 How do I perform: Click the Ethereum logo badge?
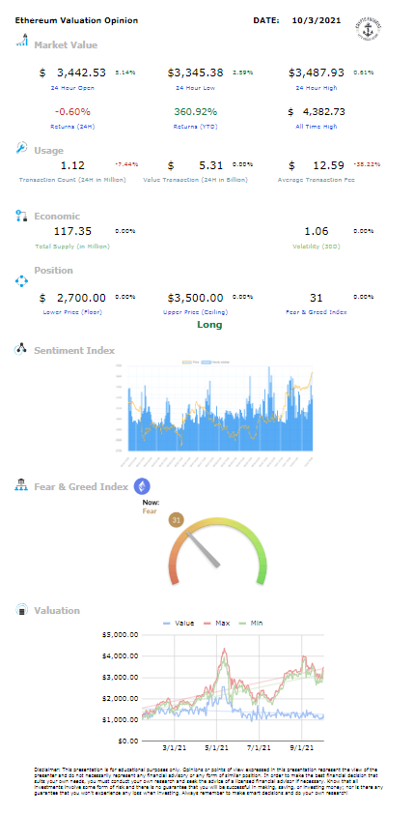coord(143,486)
